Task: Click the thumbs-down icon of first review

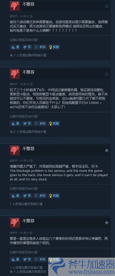Action: (15, 6)
